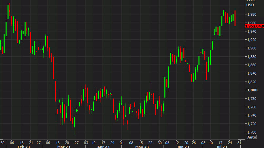Screen dimensions: 264x148
Task: Select the Jun 23 month label
Action: 183,147
